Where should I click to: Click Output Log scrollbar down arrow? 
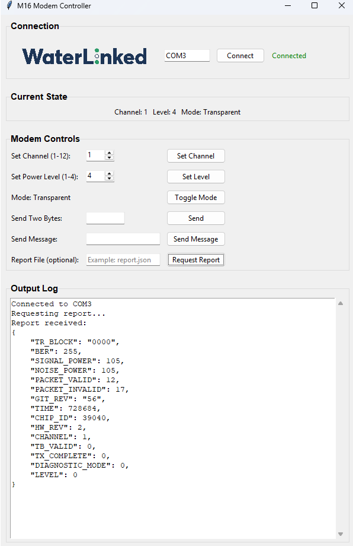point(341,534)
